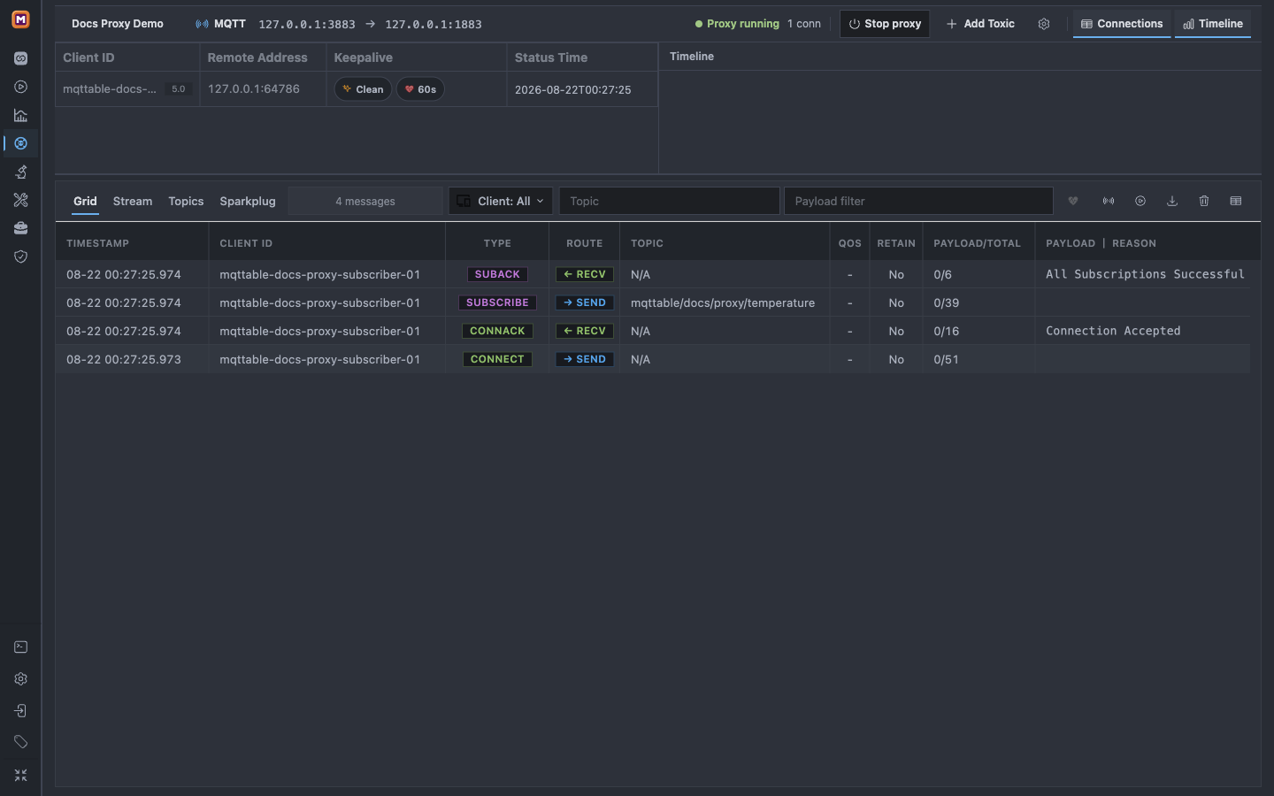
Task: Click the heartbeat filter icon
Action: pos(1073,201)
